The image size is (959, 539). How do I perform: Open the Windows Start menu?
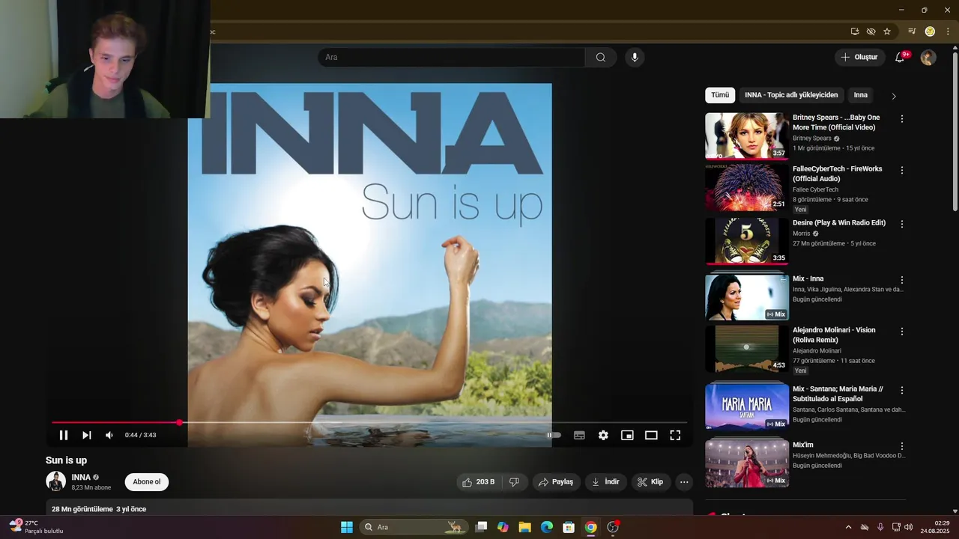coord(347,527)
